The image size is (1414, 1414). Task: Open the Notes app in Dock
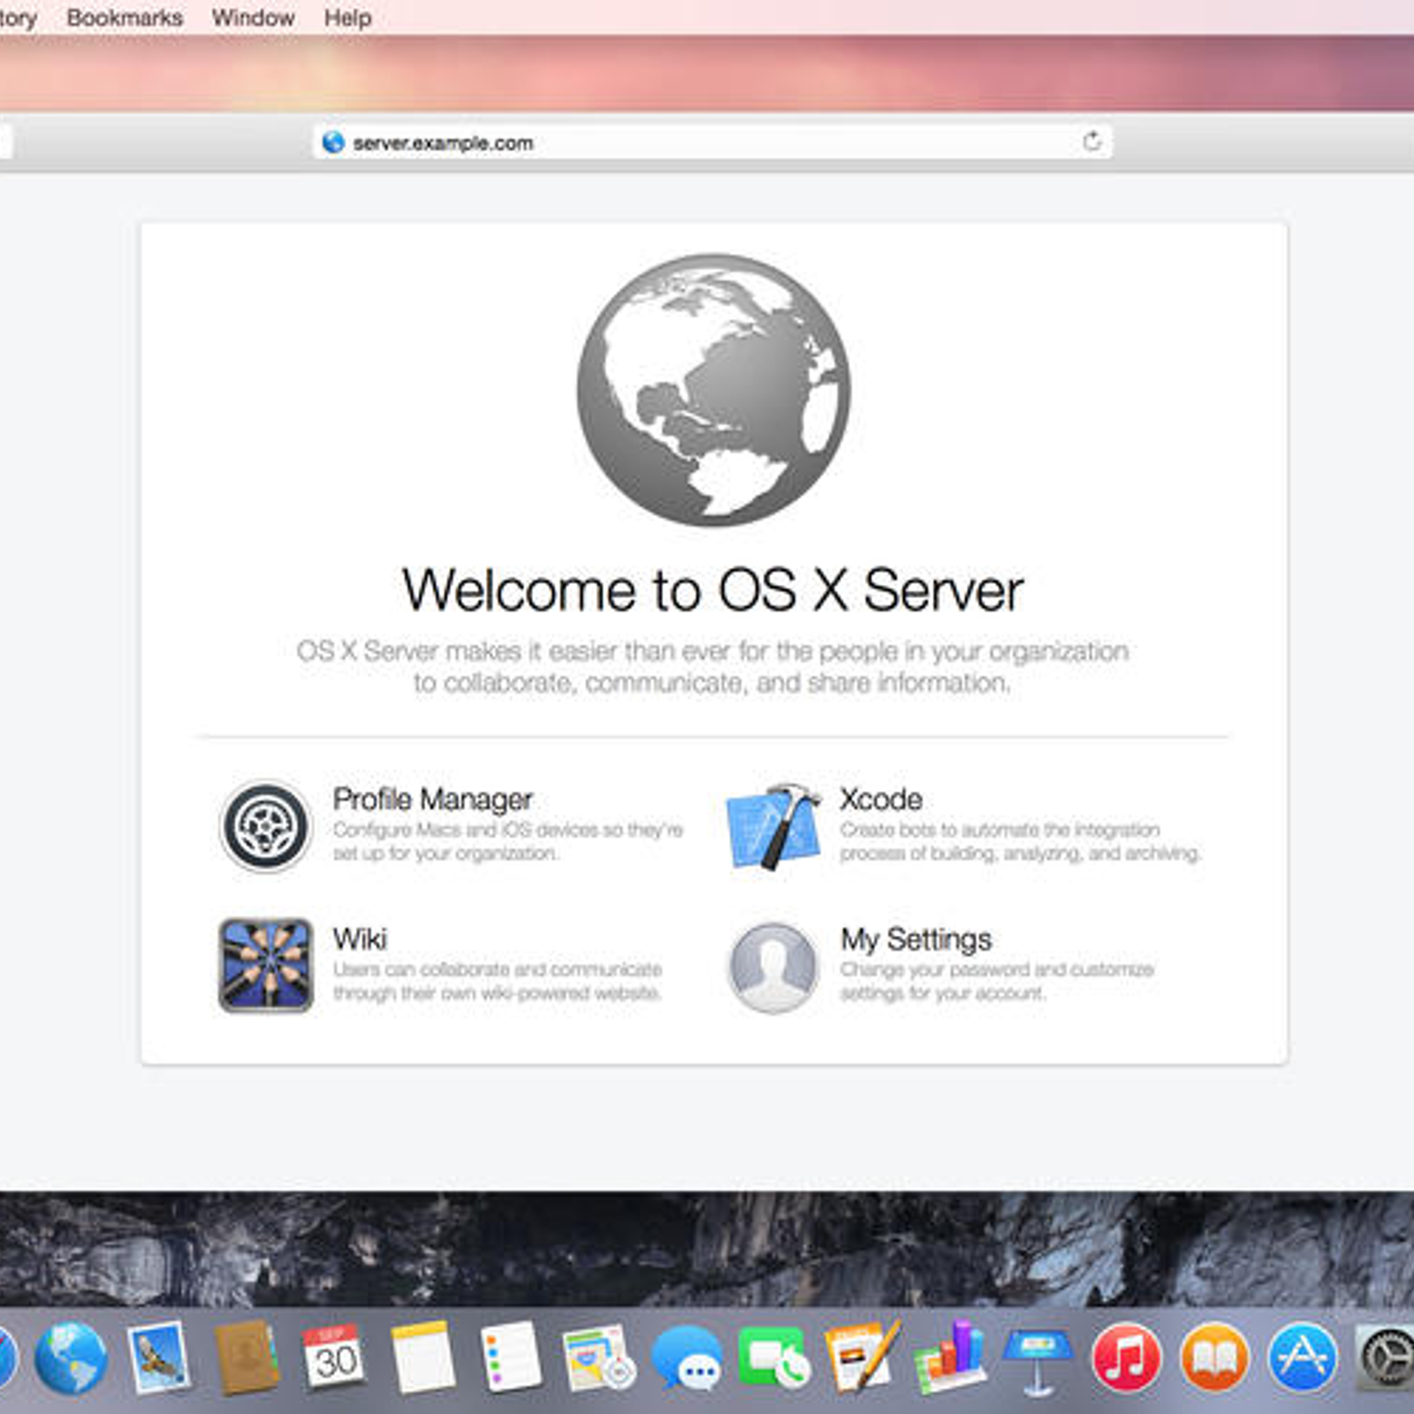pos(422,1359)
